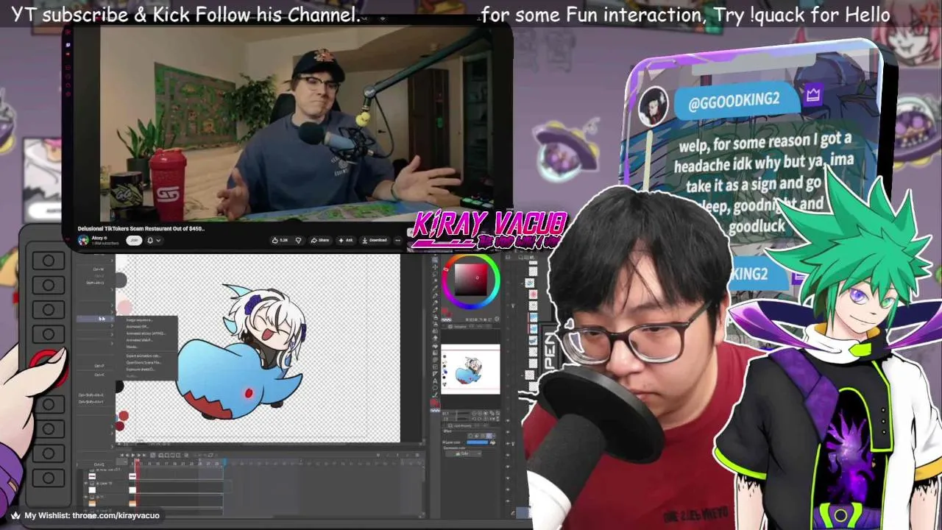Choose Animated sticker (APNG) export option

click(x=146, y=333)
